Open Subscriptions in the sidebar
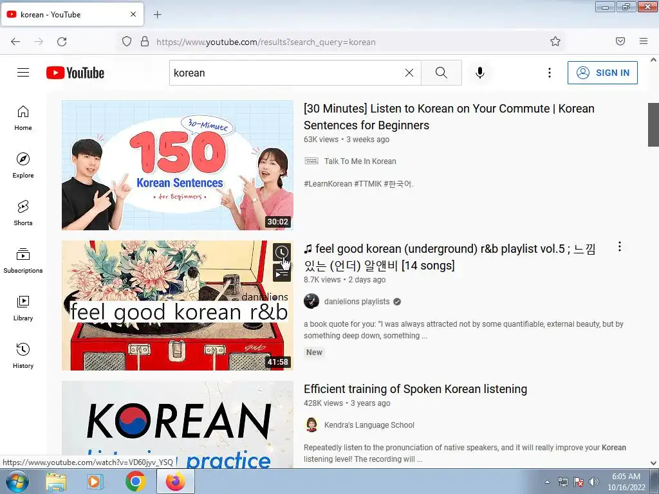 (23, 261)
